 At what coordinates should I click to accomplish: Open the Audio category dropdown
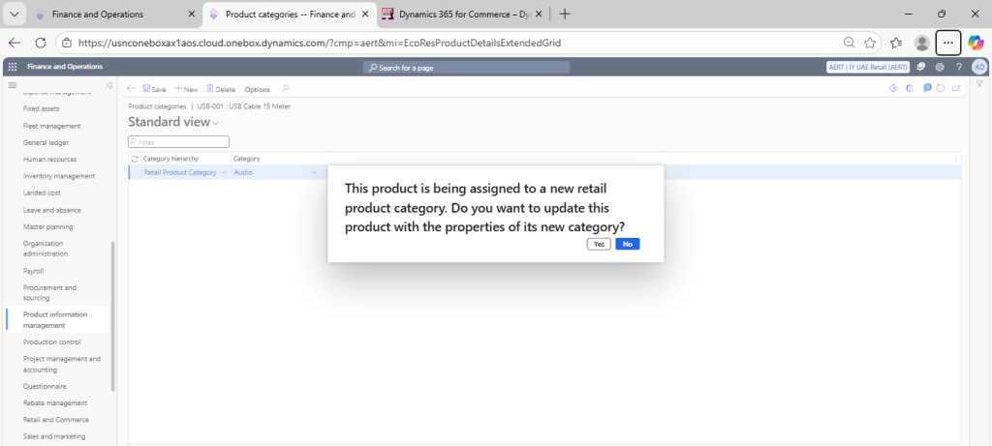coord(314,172)
